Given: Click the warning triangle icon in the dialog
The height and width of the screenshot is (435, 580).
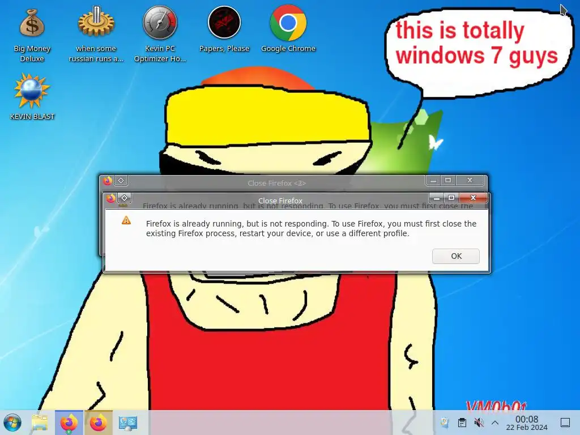Looking at the screenshot, I should click(126, 220).
